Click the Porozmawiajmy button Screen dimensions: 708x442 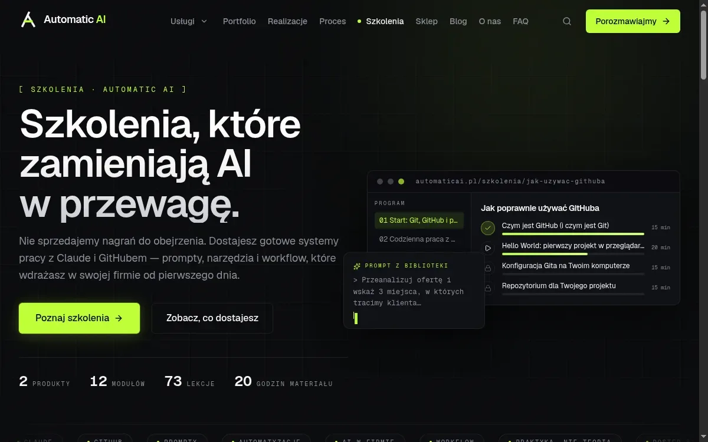coord(633,21)
